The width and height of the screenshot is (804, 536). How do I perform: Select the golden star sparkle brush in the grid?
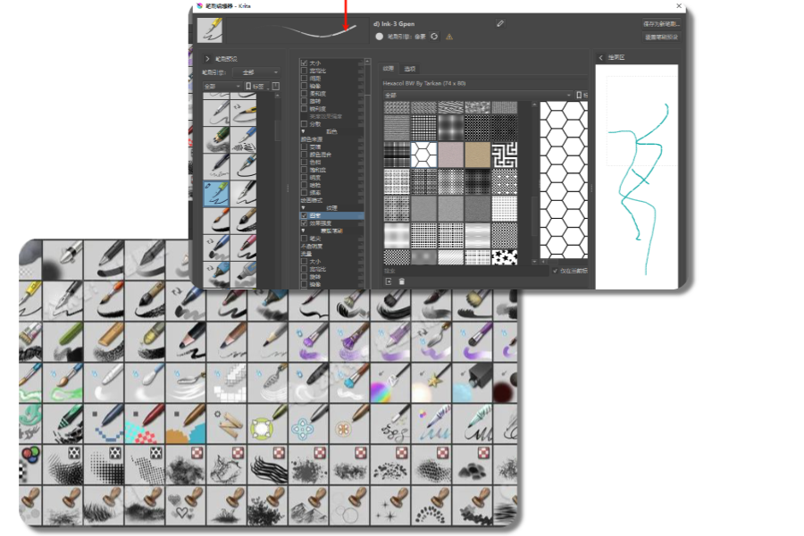(431, 382)
